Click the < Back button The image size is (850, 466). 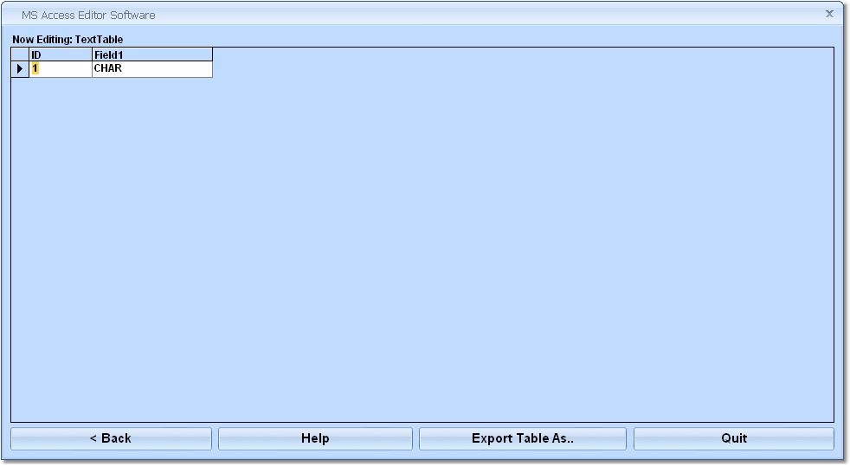point(111,438)
